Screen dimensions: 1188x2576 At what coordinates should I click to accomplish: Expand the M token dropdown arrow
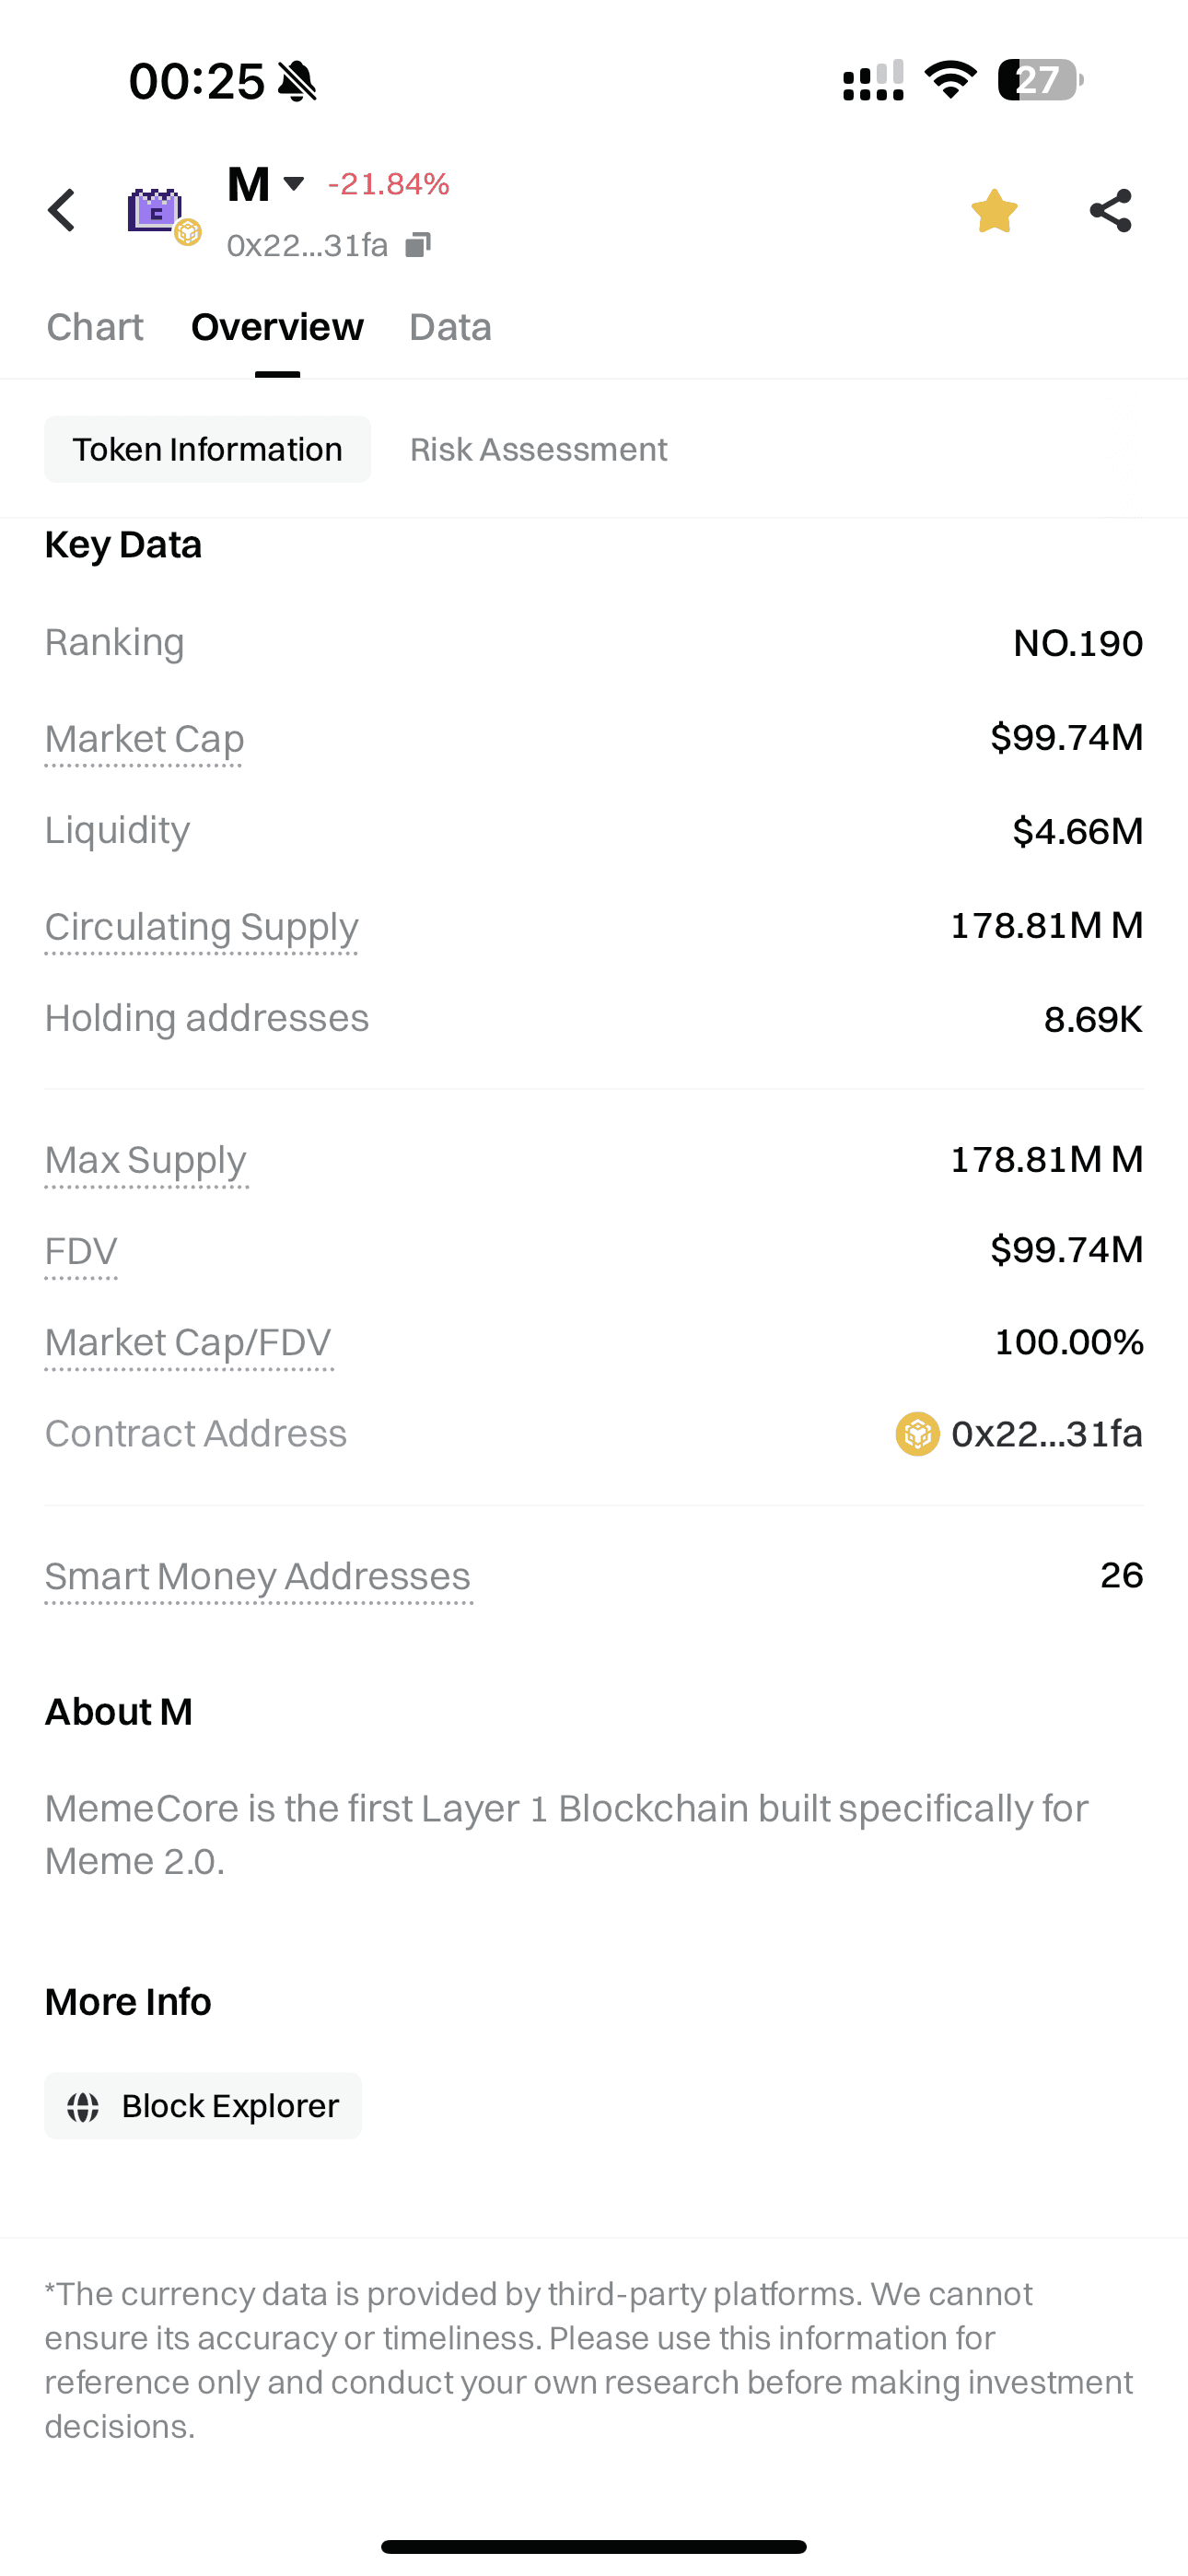294,184
